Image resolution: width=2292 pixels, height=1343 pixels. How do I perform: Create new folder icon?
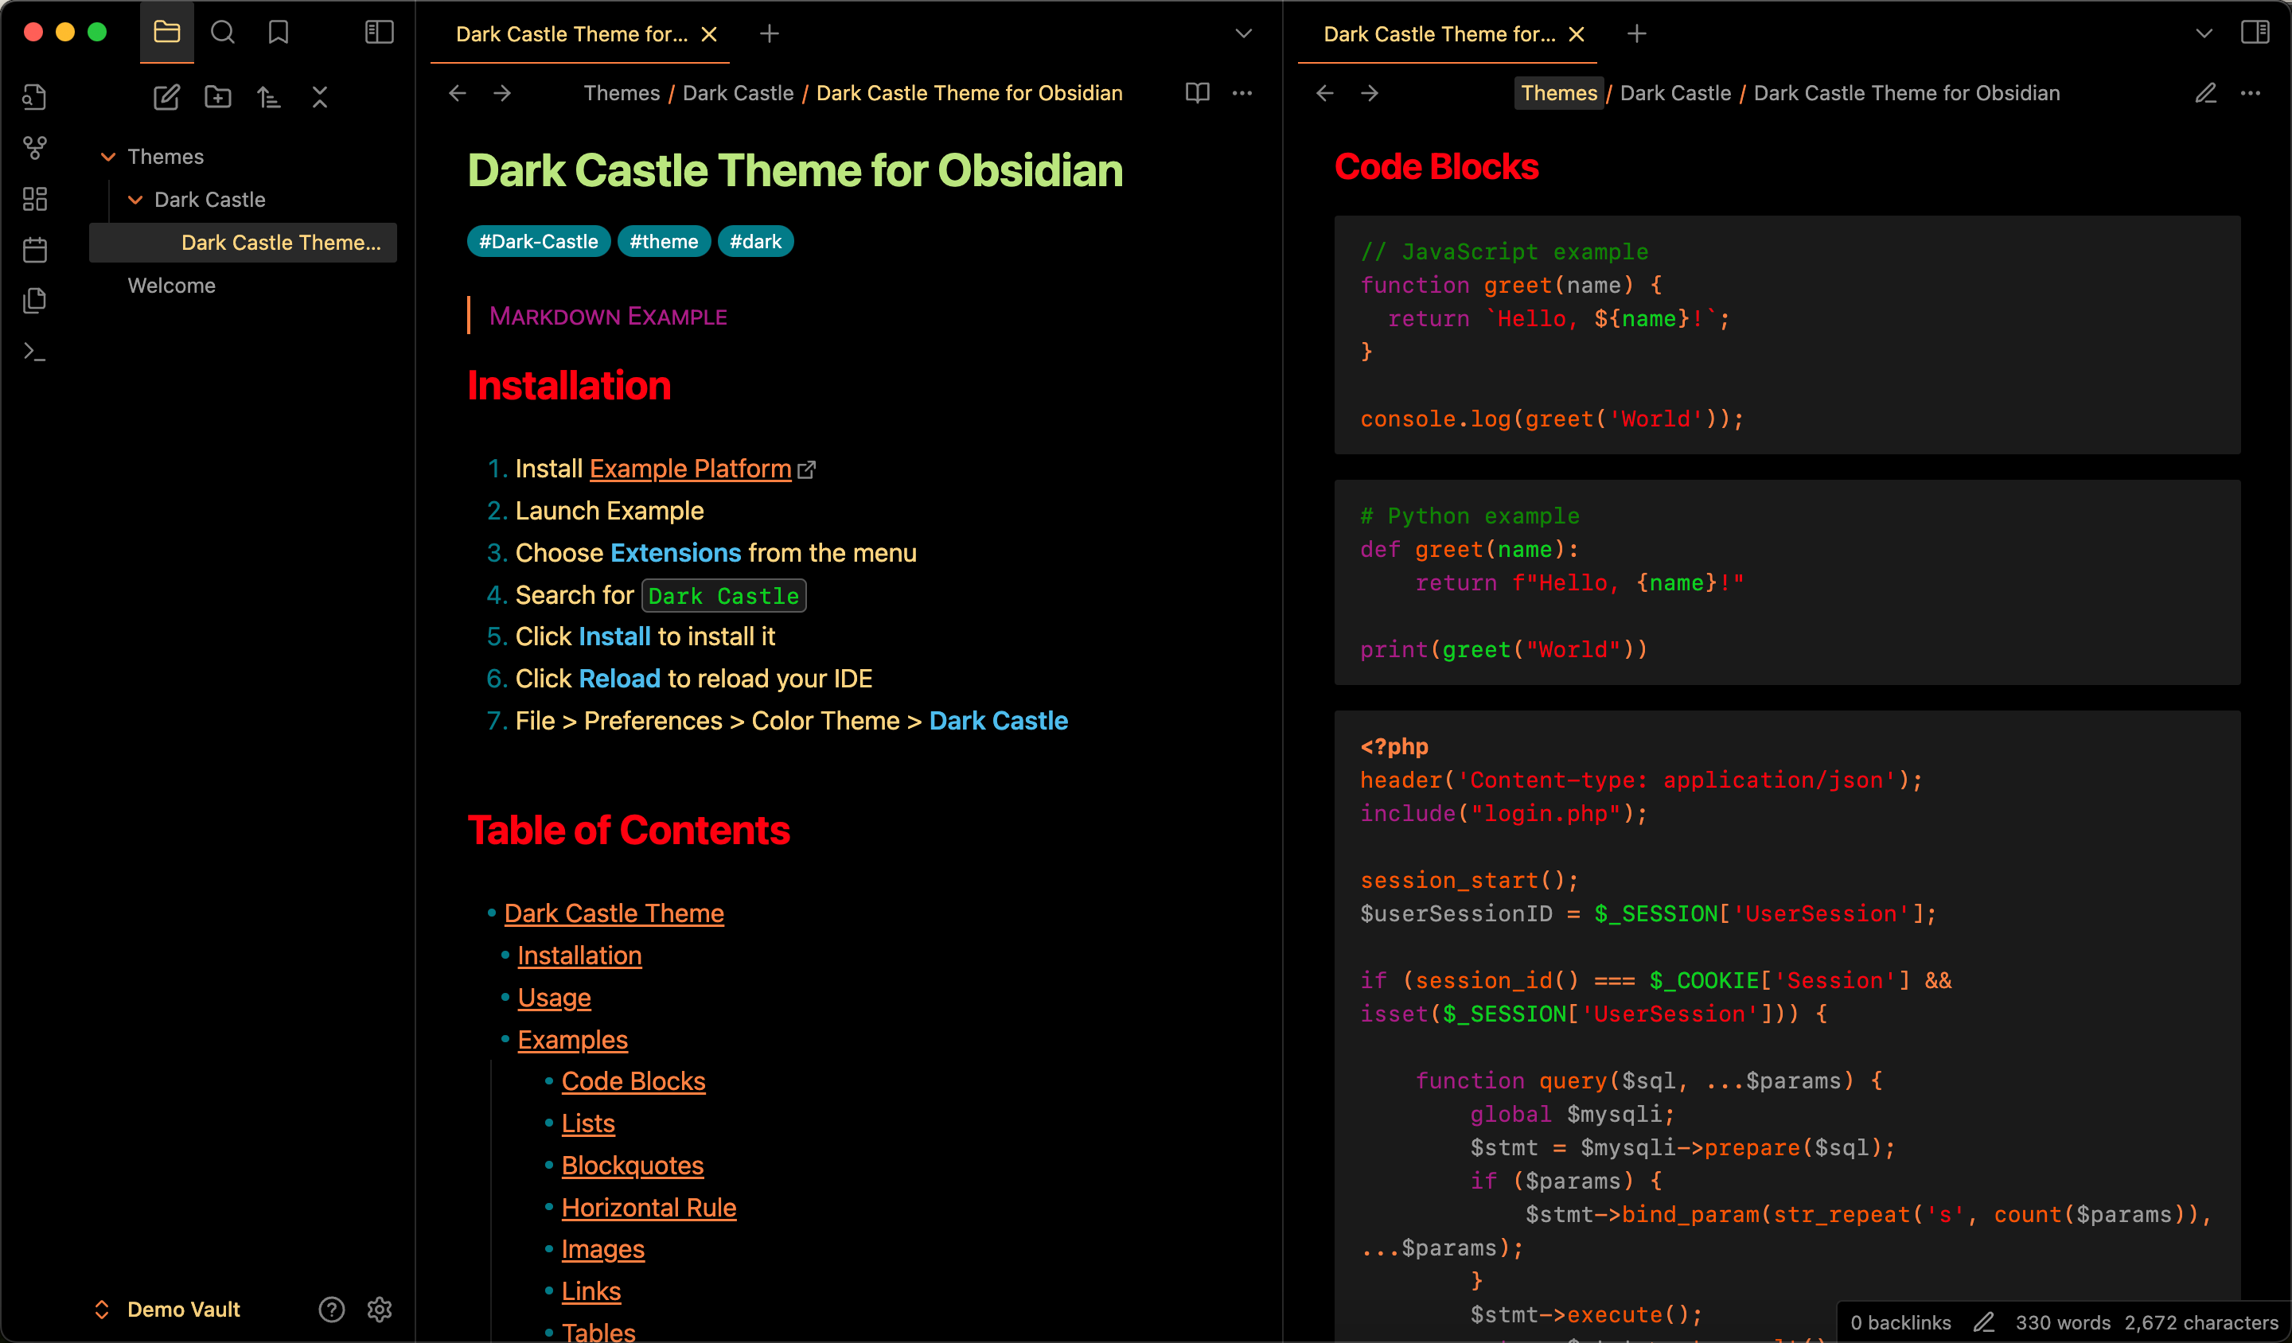pos(217,96)
